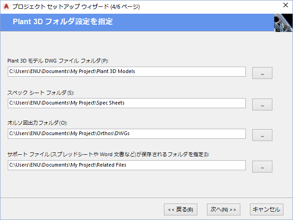Click the AutoCAD logo in title bar
Viewport: 293px width, 220px height.
pos(6,7)
